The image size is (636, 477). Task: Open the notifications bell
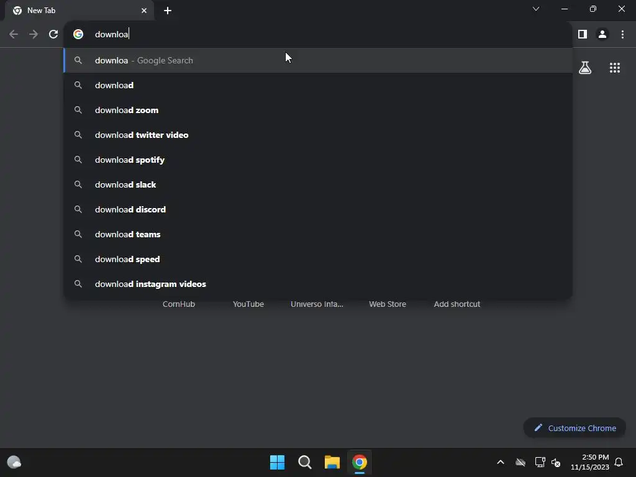[619, 462]
